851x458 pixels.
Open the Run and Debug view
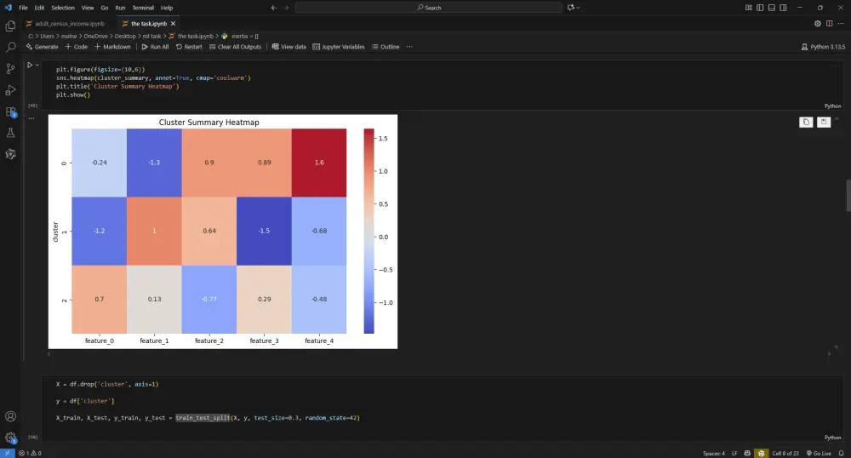click(x=10, y=90)
